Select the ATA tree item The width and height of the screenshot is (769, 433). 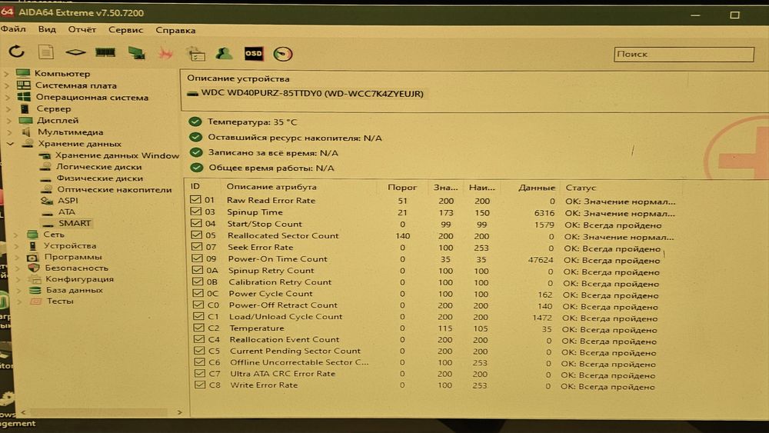[x=67, y=212]
